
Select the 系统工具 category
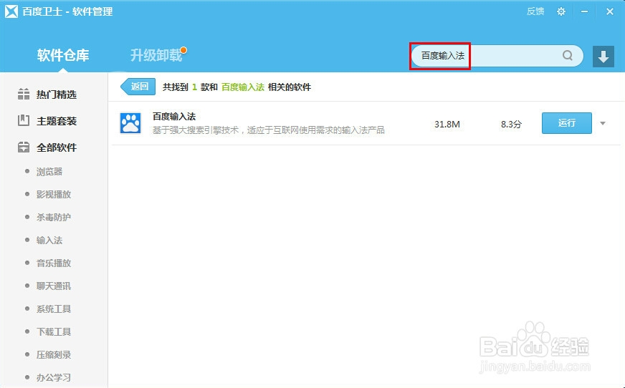pos(54,309)
